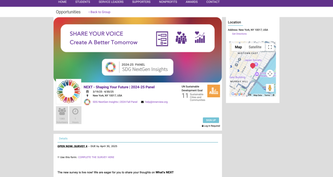Open the NONPROFITS menu item

point(168,2)
